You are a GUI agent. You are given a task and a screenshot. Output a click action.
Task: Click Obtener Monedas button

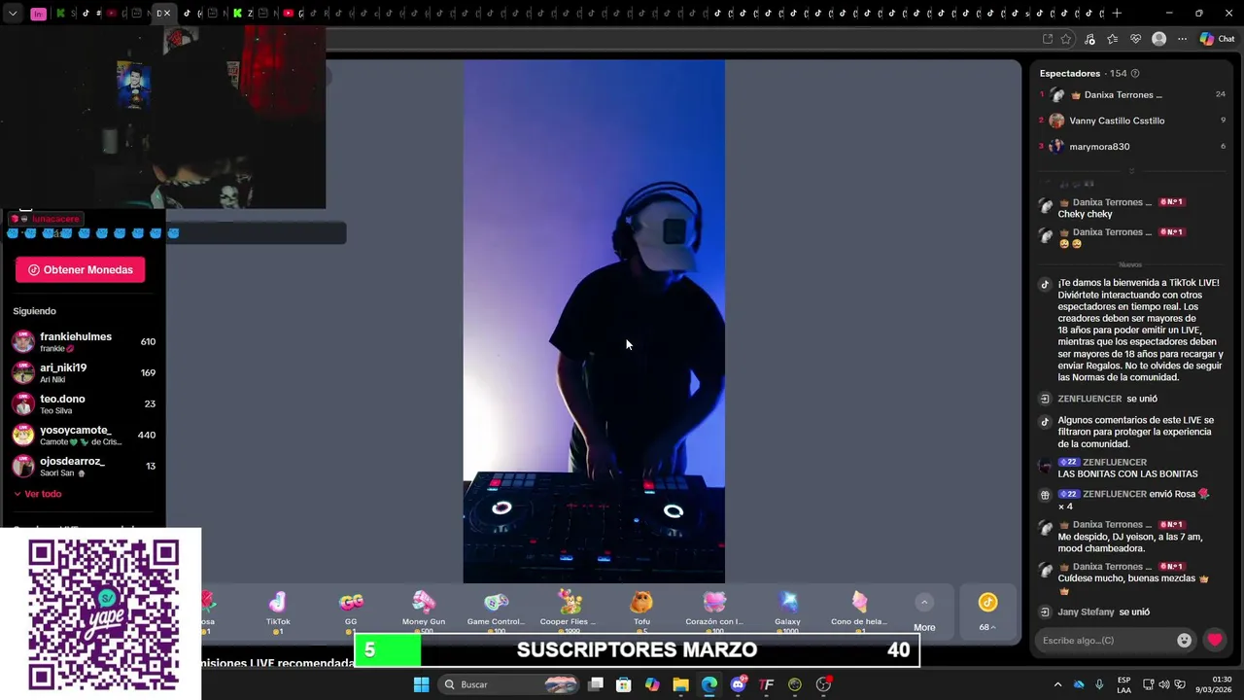click(81, 269)
